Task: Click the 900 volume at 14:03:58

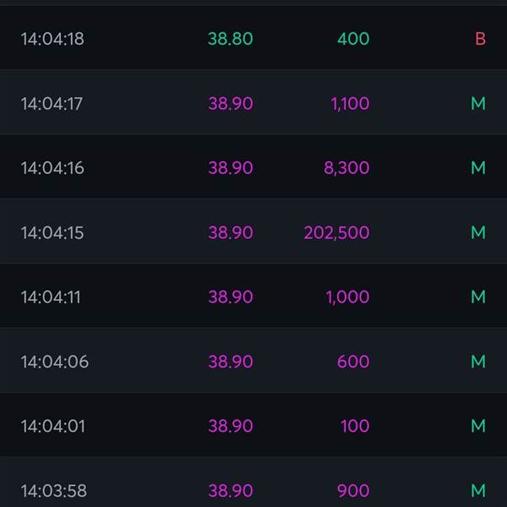Action: click(353, 490)
